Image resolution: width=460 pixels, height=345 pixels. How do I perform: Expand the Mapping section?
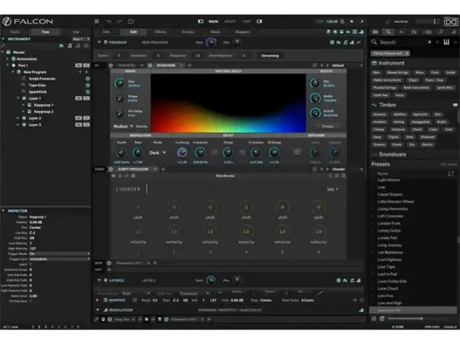click(x=97, y=300)
